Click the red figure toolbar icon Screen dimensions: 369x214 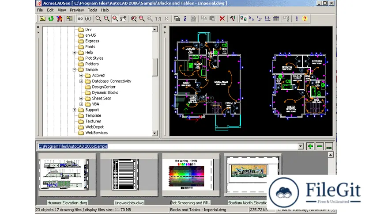pos(59,19)
